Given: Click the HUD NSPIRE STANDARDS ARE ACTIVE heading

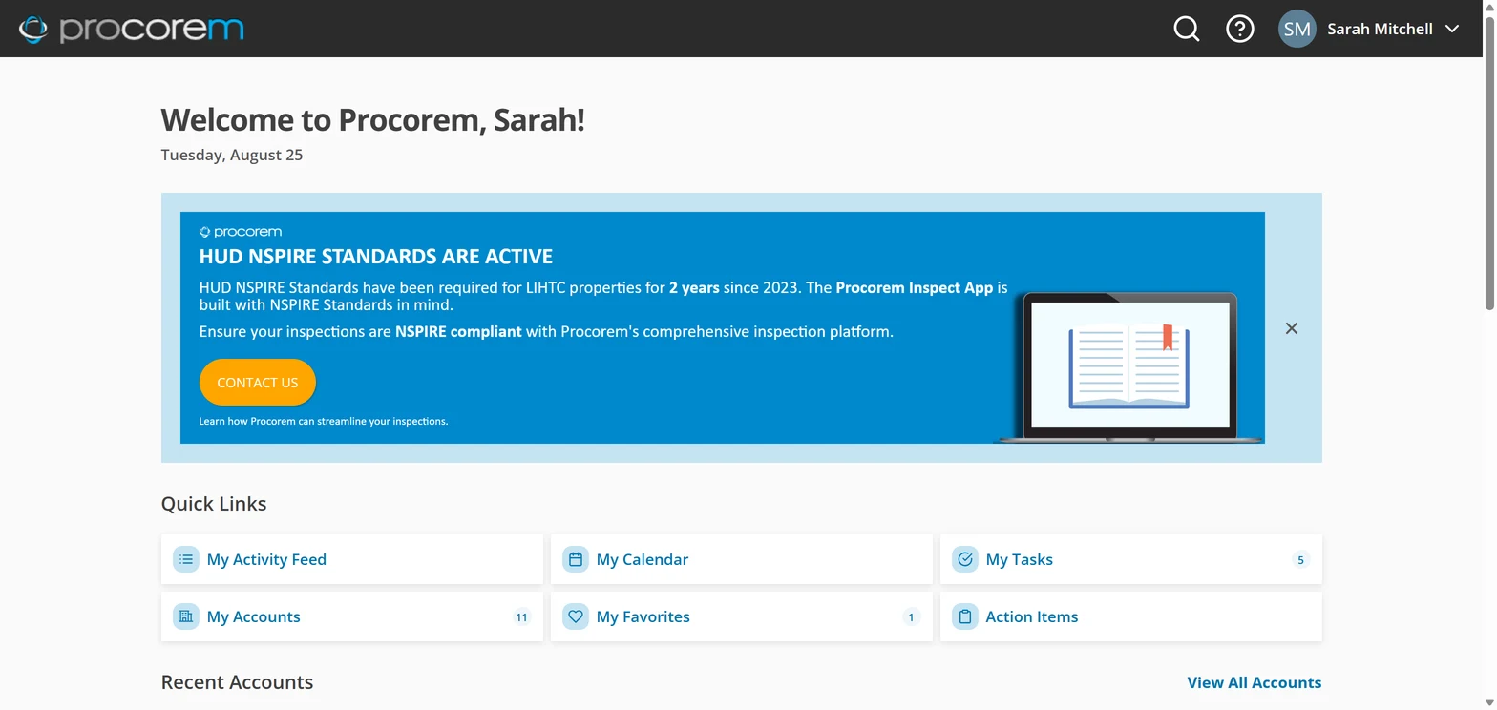Looking at the screenshot, I should tap(376, 257).
